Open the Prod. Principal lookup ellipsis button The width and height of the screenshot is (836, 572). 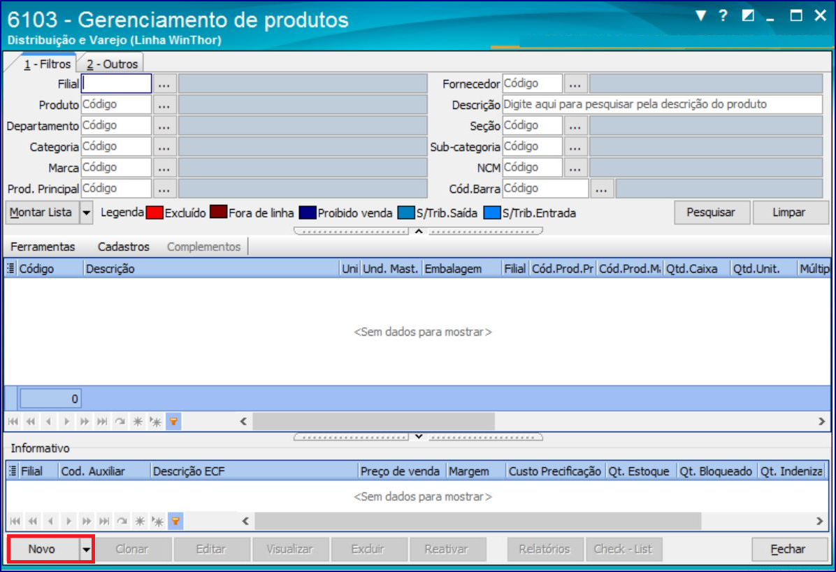click(x=164, y=189)
